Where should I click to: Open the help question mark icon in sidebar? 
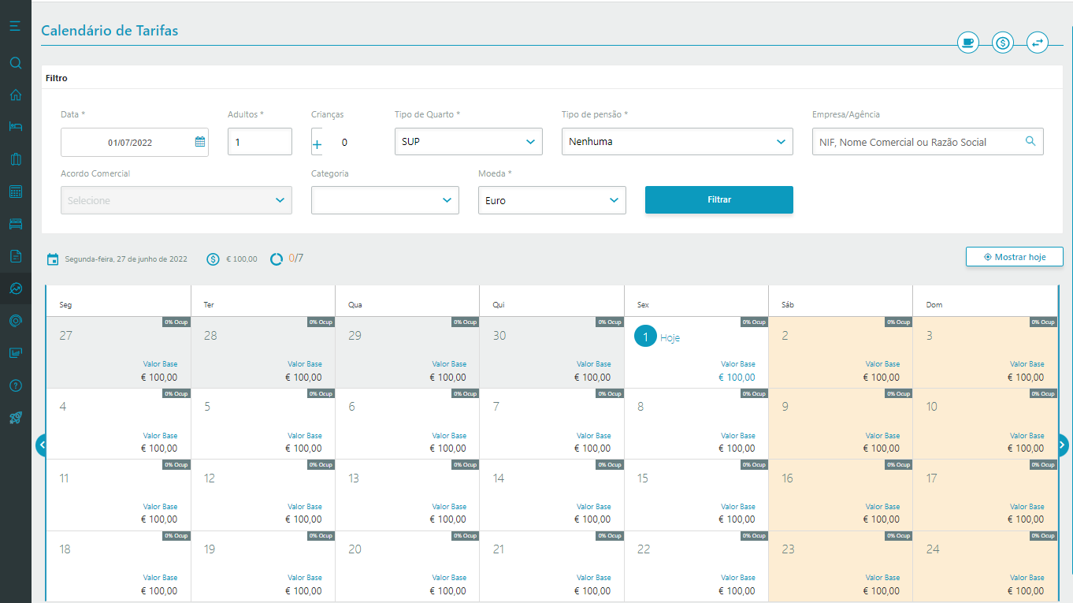point(15,385)
